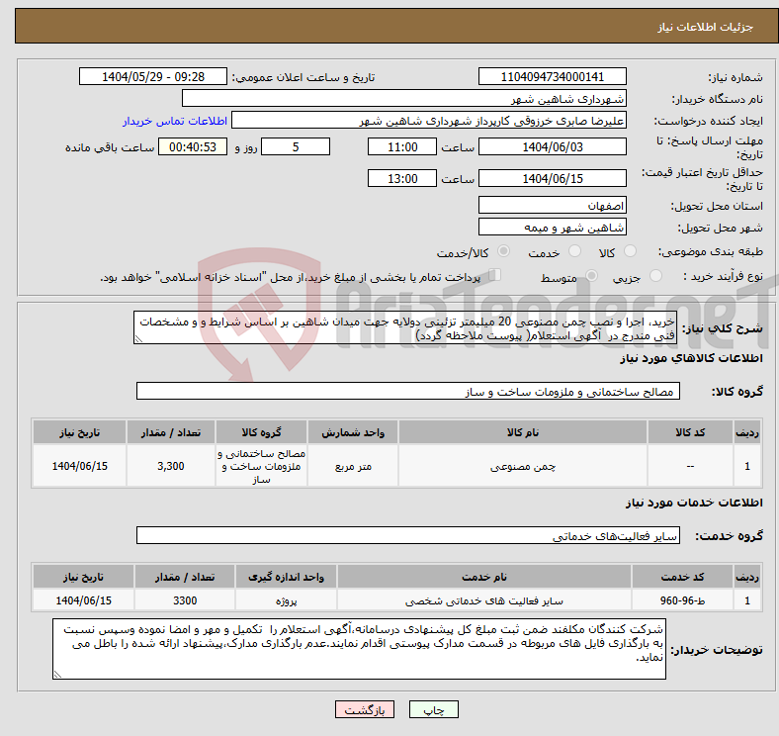
Task: Click the services table date 1404/06/15
Action: (x=83, y=600)
